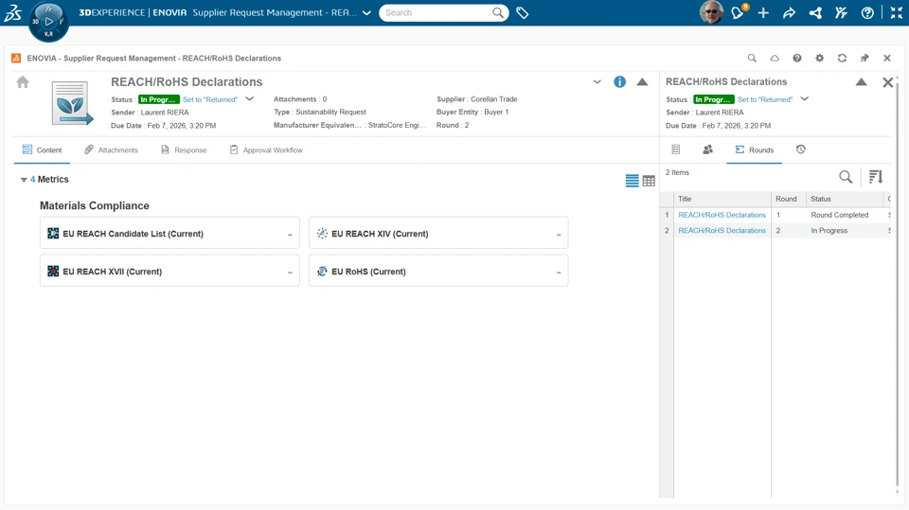Collapse the main header with up triangle
Image resolution: width=909 pixels, height=510 pixels.
click(642, 81)
